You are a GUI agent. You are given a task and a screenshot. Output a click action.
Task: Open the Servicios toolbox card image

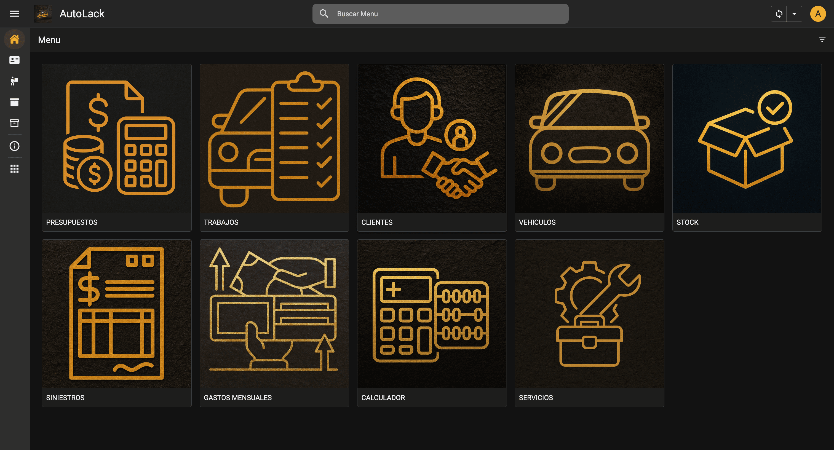coord(589,314)
